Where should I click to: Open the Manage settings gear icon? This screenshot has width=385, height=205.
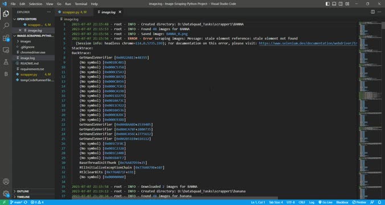click(x=6, y=194)
